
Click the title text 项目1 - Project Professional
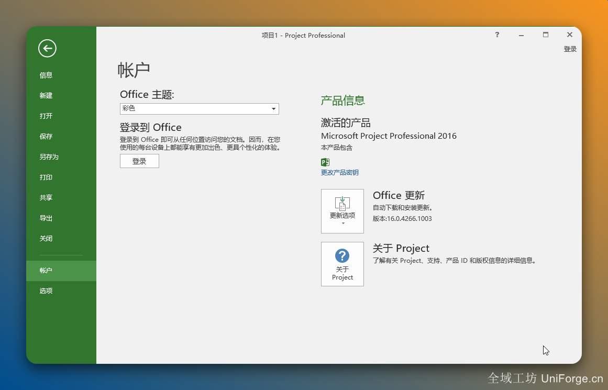[303, 35]
